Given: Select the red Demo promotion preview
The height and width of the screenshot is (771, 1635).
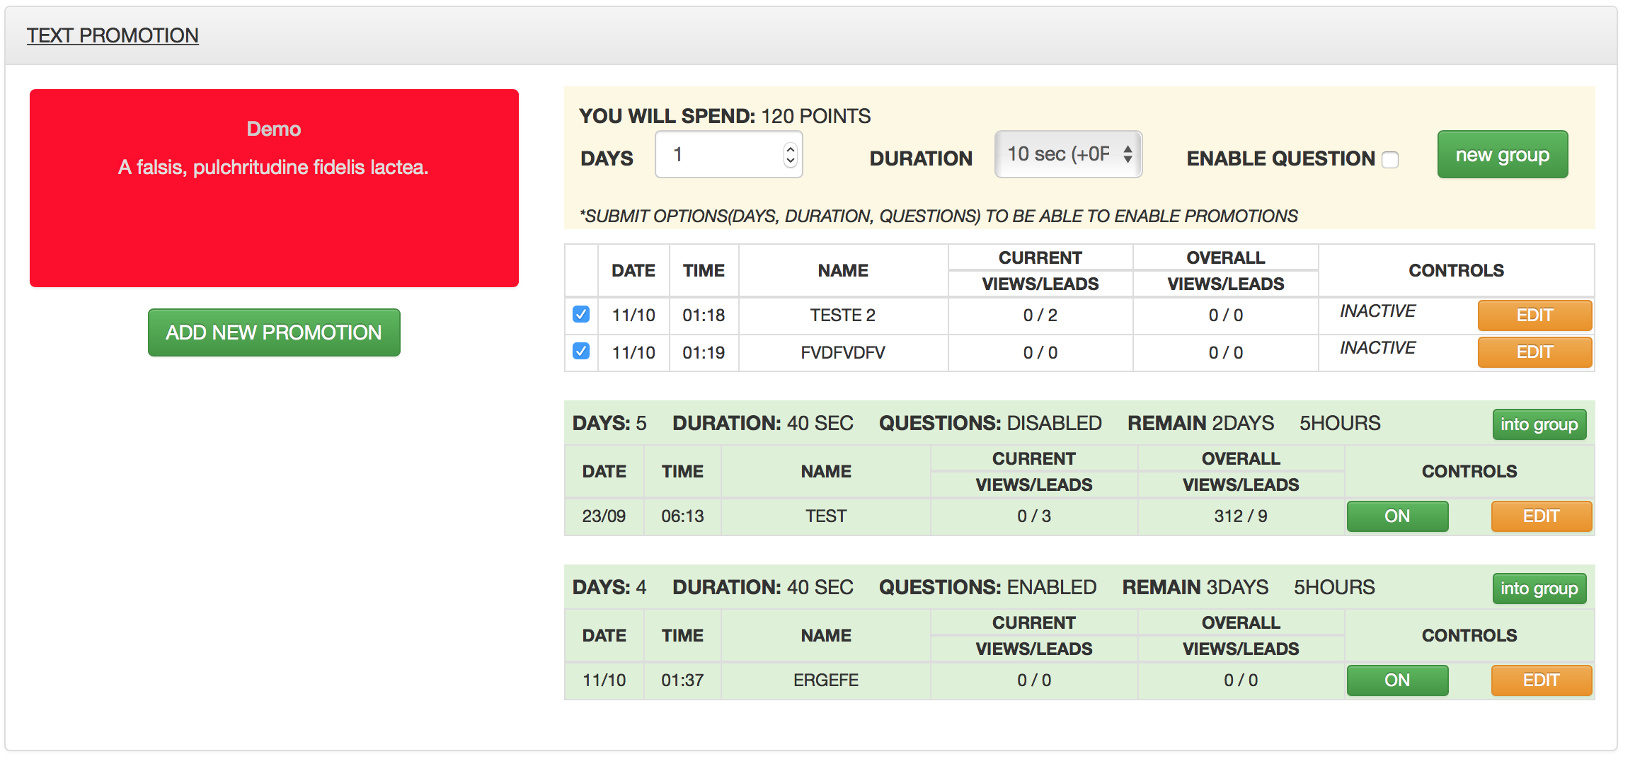Looking at the screenshot, I should pyautogui.click(x=274, y=188).
